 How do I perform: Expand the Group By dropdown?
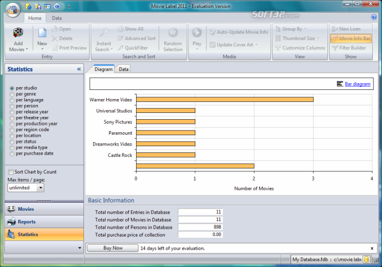[305, 29]
